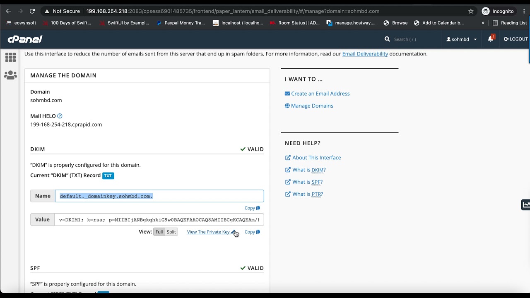Click Create an Email Address
Screen dimensions: 530x298
[x=317, y=94]
